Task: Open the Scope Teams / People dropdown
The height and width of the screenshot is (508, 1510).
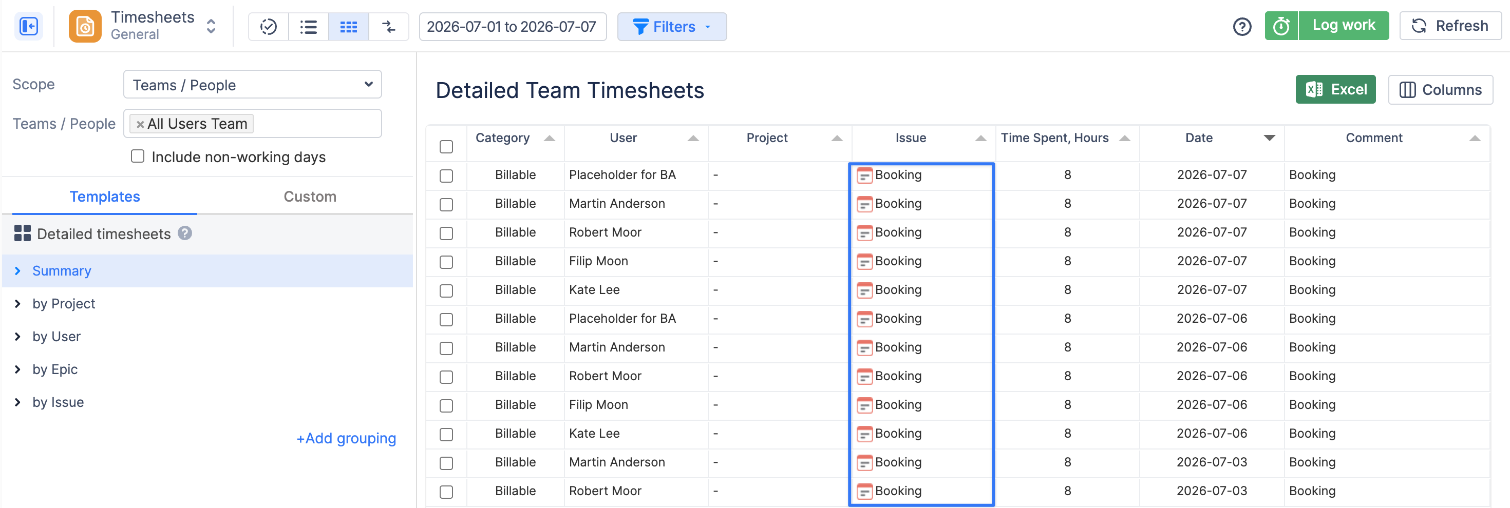Action: (x=253, y=85)
